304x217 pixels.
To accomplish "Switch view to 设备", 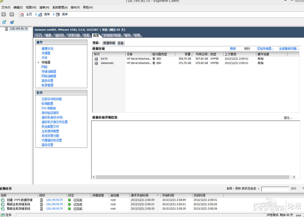I will click(x=120, y=43).
